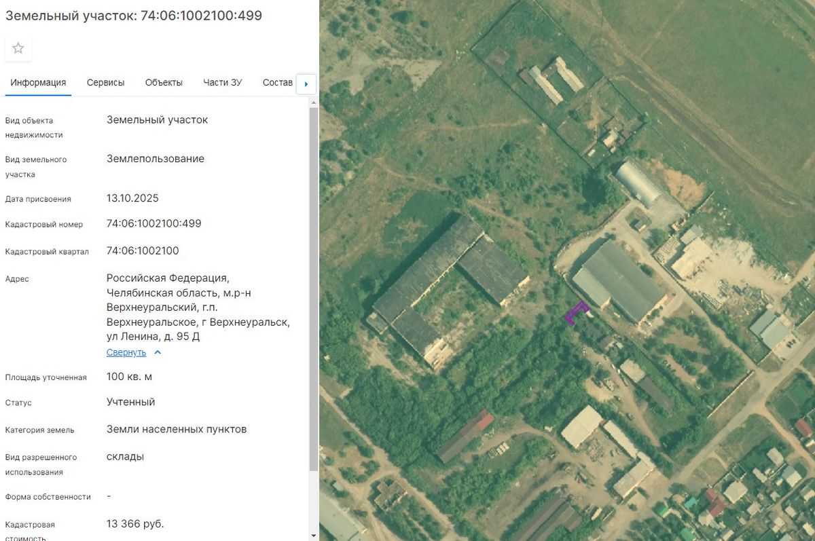Click the Вид разрешенного использования label
Image resolution: width=815 pixels, height=541 pixels.
pos(41,464)
